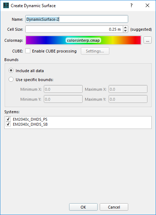Viewport: 156px width, 215px height.
Task: Increase cell size with up arrow
Action: (125, 27)
